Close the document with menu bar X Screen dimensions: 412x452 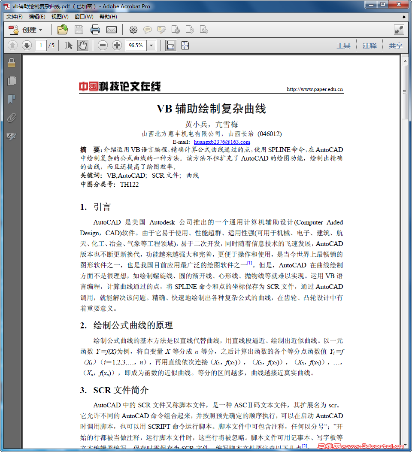tap(404, 17)
